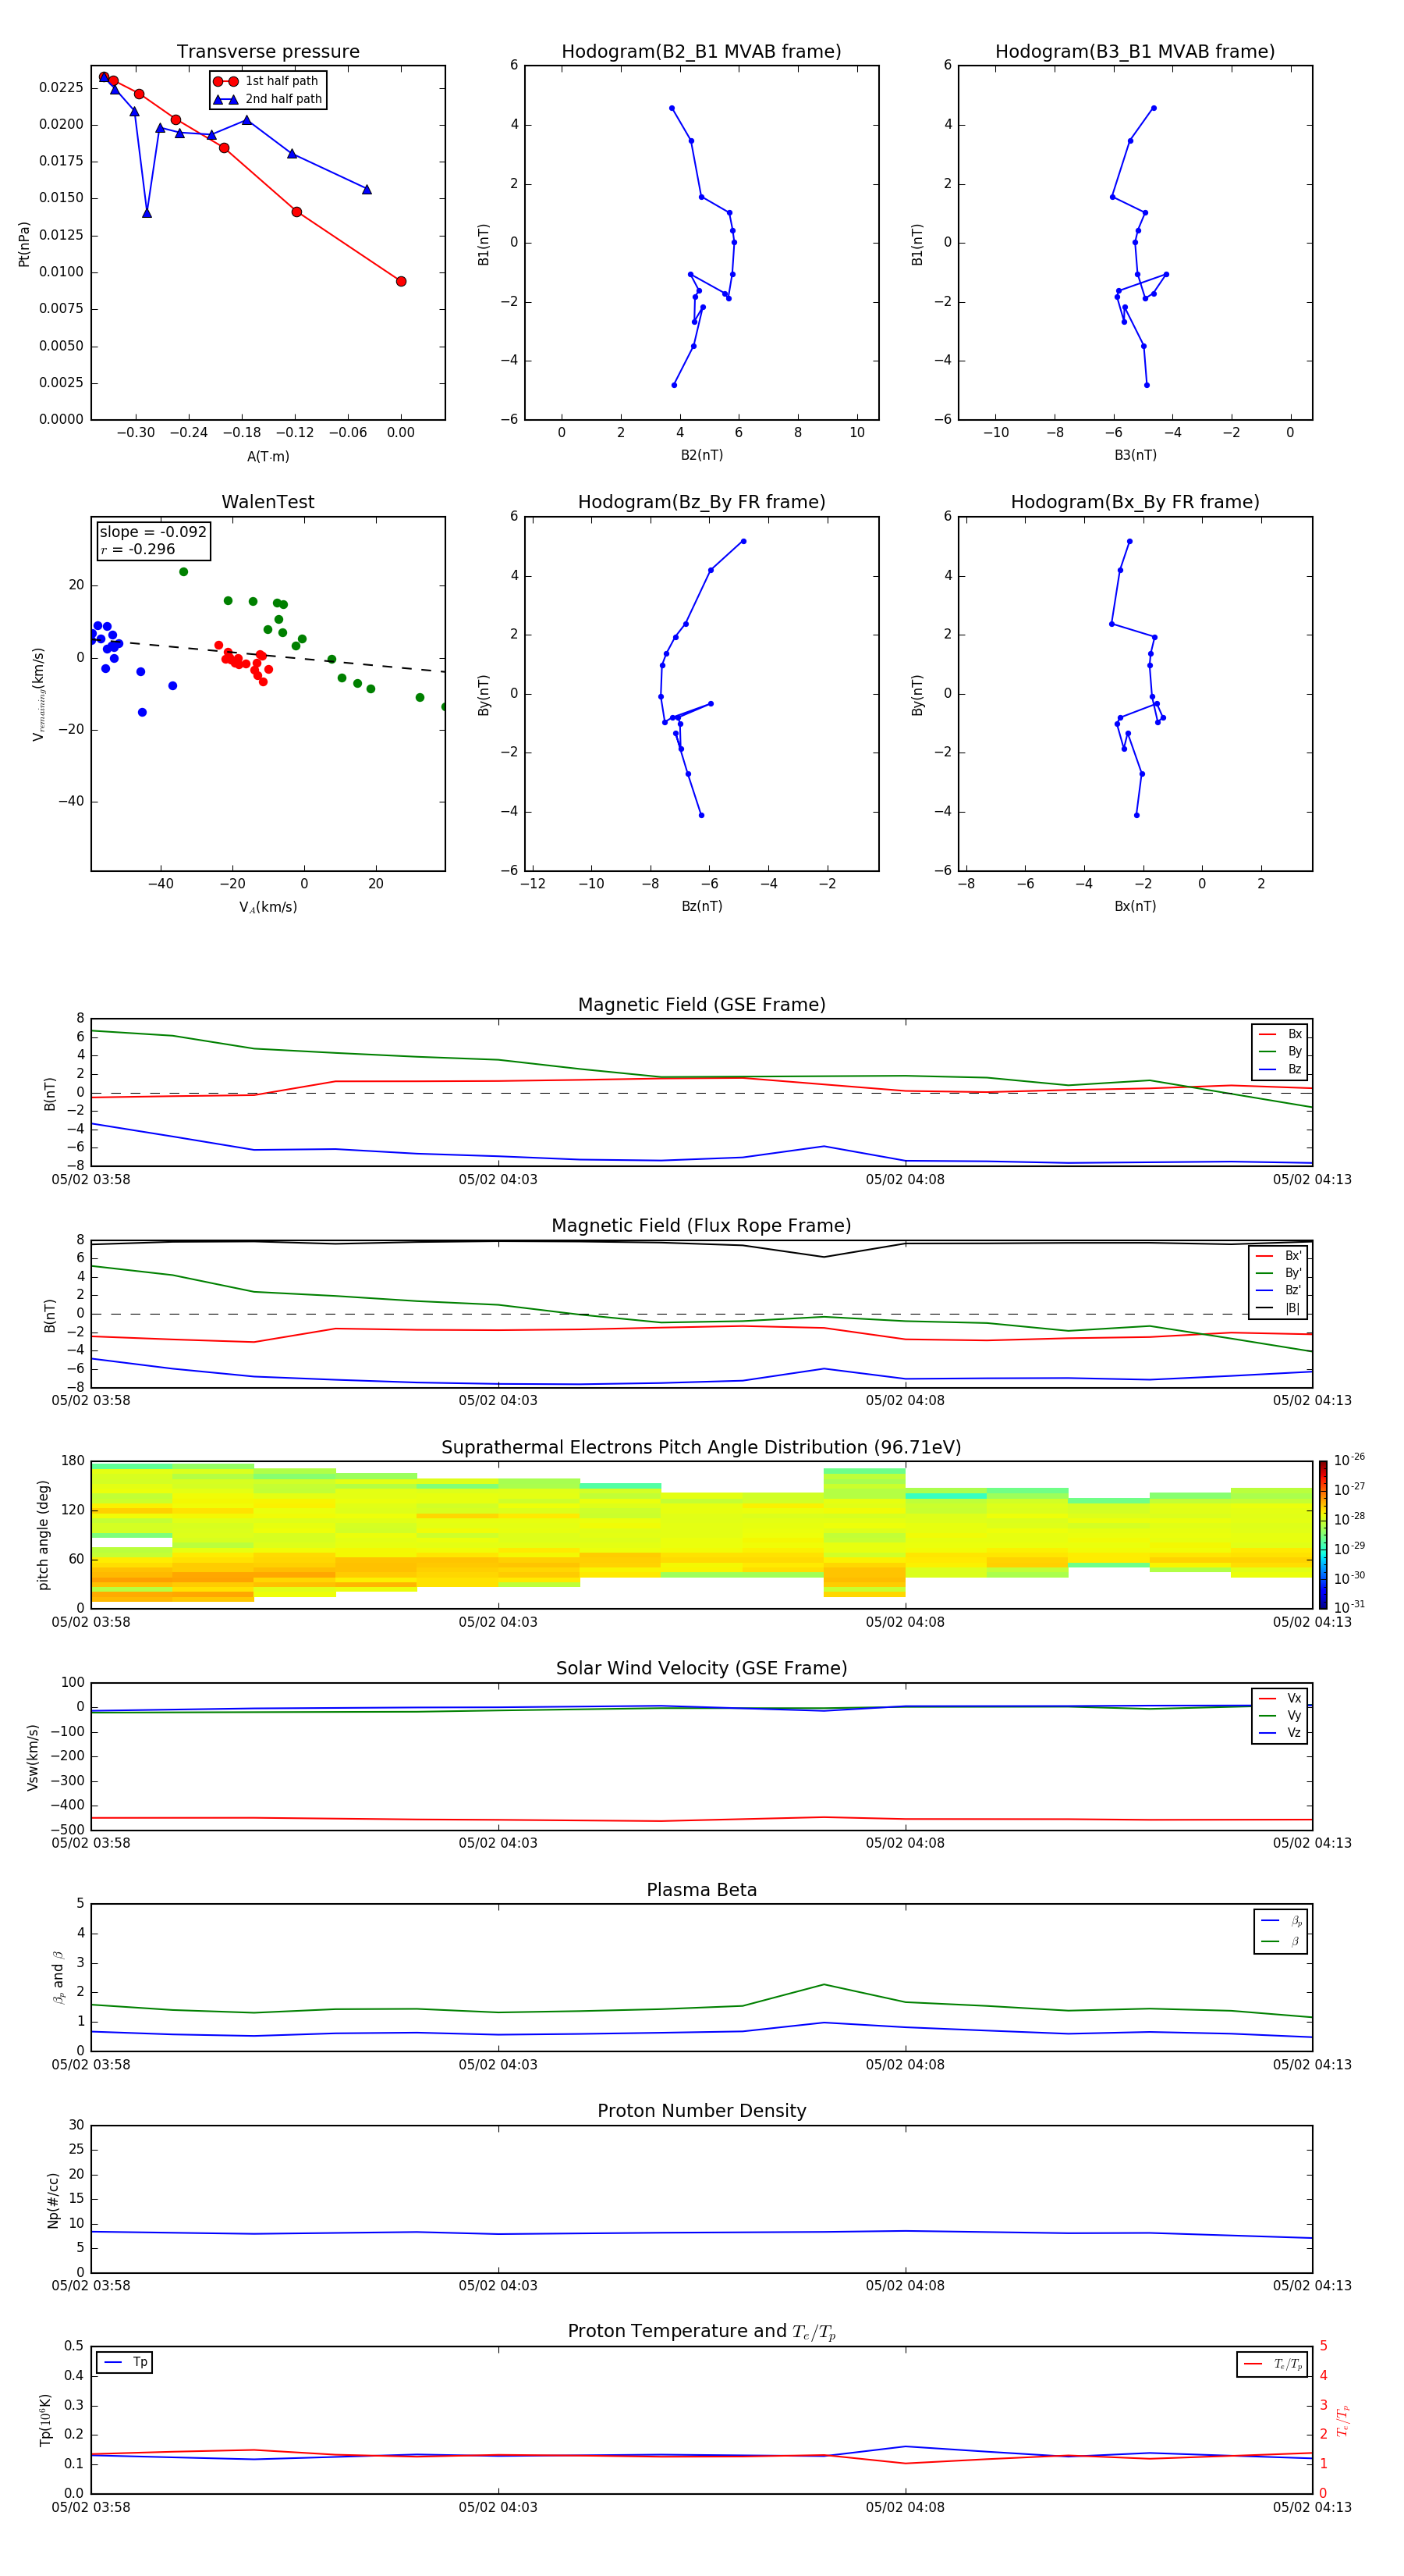Click the red 'Te/Tp' right-axis label
This screenshot has height=2576, width=1404.
point(1343,2420)
